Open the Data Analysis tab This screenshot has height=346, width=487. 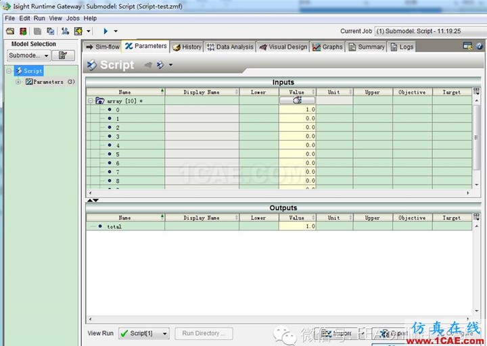[230, 47]
